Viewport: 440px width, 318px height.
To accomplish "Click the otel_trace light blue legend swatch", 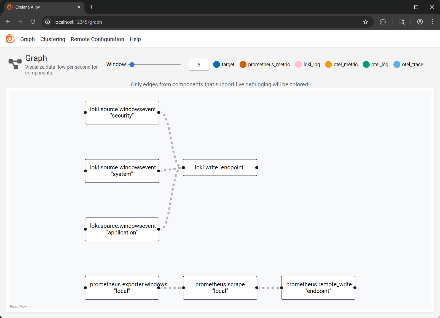I will [397, 64].
